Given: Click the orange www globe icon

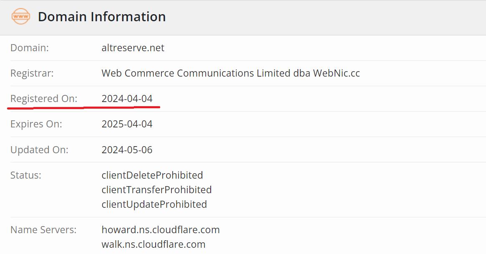Looking at the screenshot, I should coord(20,17).
